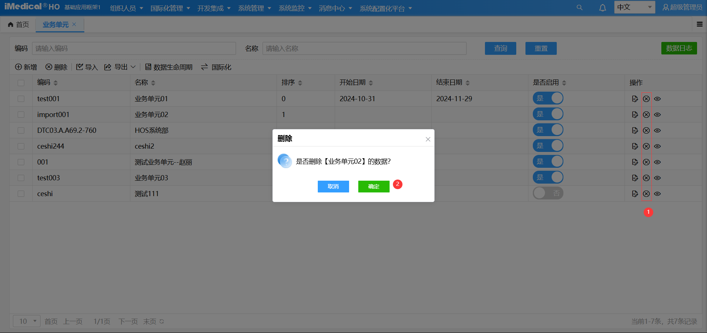This screenshot has height=333, width=707.
Task: Toggle 是否启用 switch for import001
Action: (548, 114)
